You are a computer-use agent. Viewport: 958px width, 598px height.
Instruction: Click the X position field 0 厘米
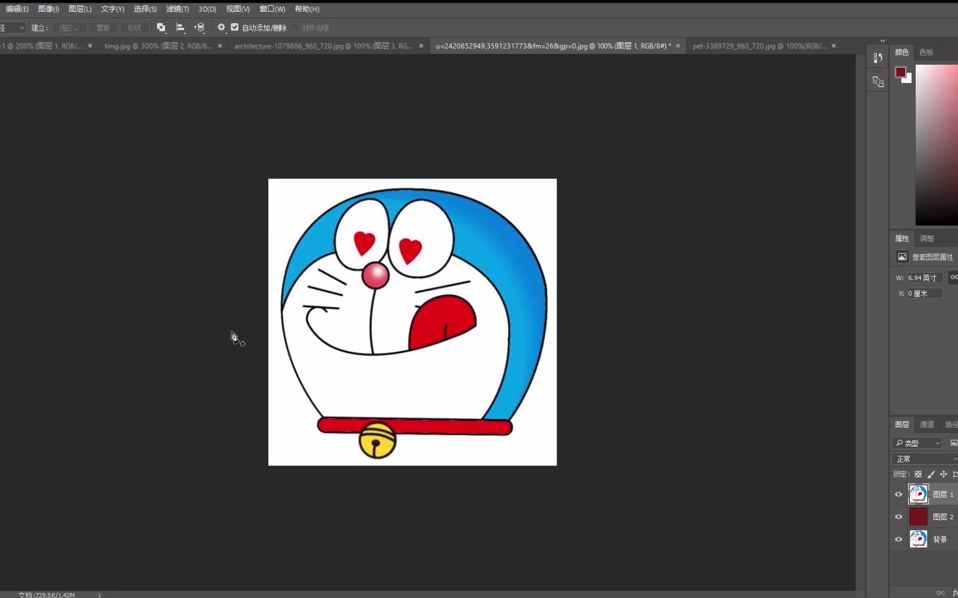tap(925, 293)
